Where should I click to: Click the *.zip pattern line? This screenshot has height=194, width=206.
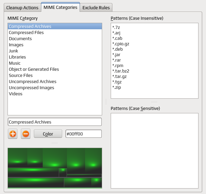[116, 87]
